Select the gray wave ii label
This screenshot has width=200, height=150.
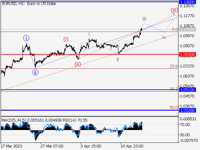(x=118, y=59)
